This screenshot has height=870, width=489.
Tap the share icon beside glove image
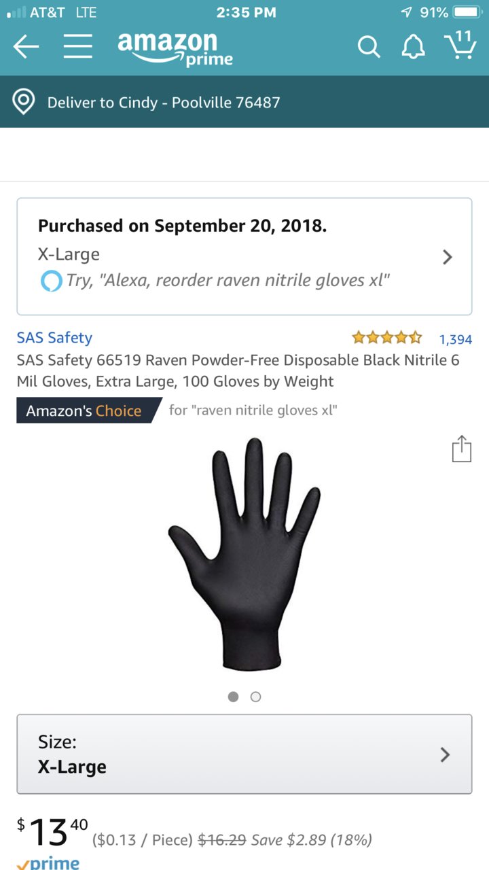click(x=461, y=449)
